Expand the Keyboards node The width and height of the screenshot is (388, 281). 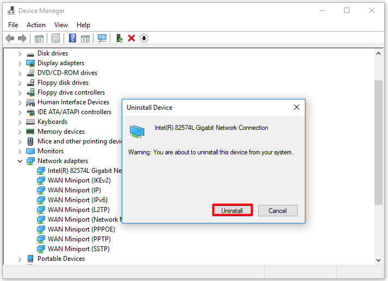[20, 122]
